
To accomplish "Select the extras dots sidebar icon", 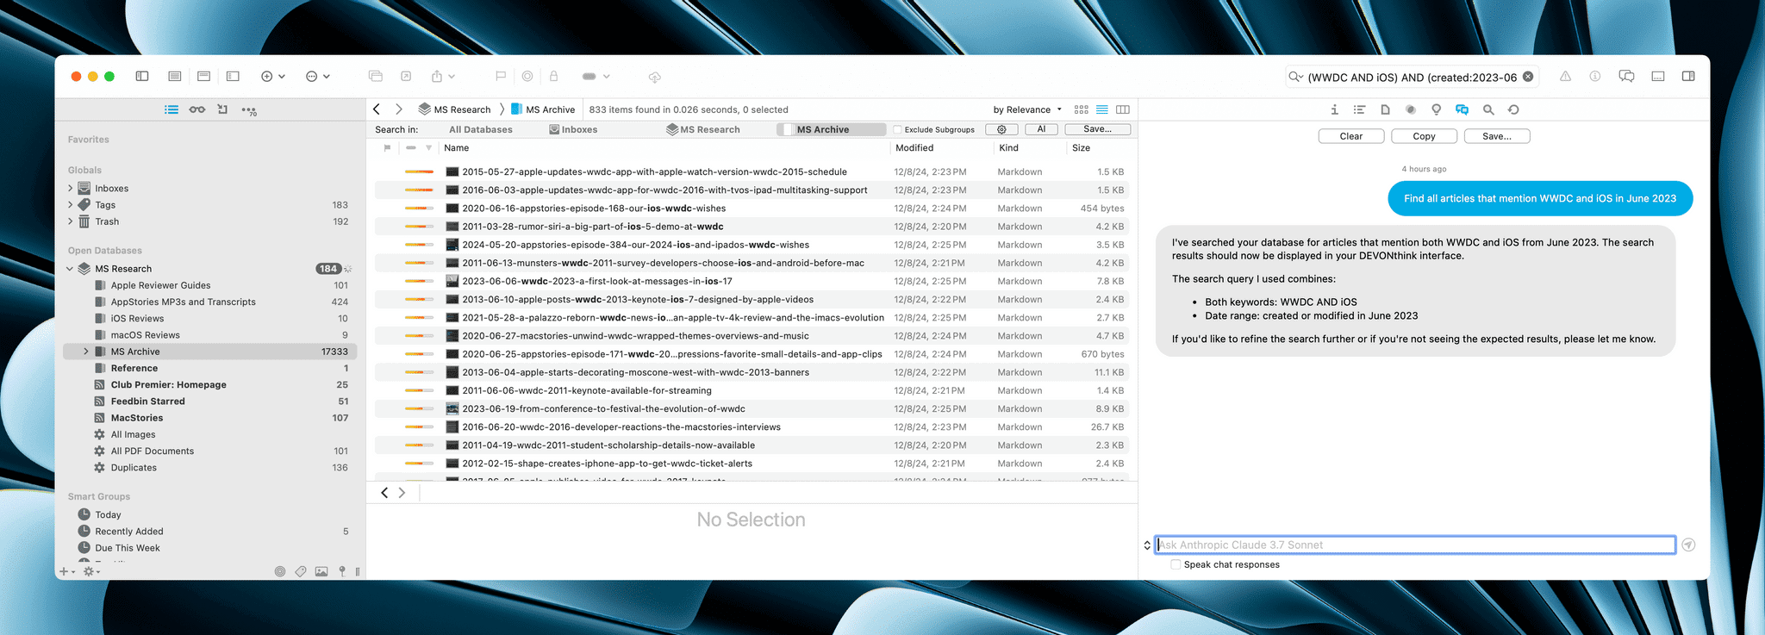I will (249, 110).
